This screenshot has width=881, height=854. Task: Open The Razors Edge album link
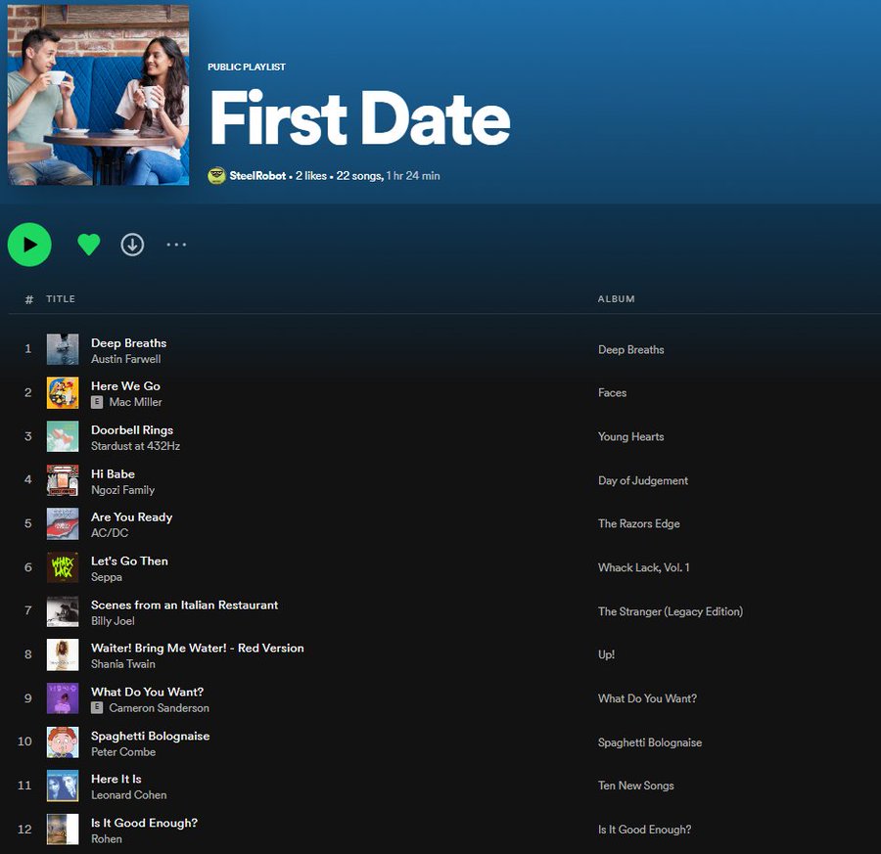tap(638, 524)
